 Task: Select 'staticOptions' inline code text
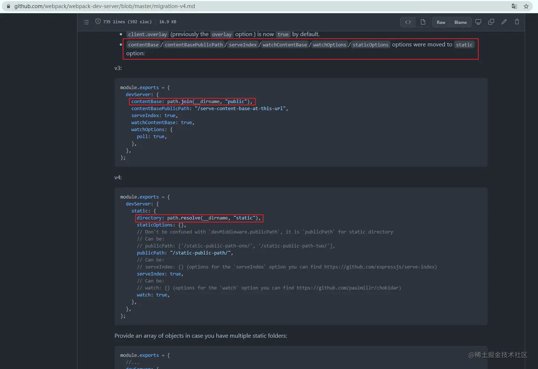(x=371, y=45)
